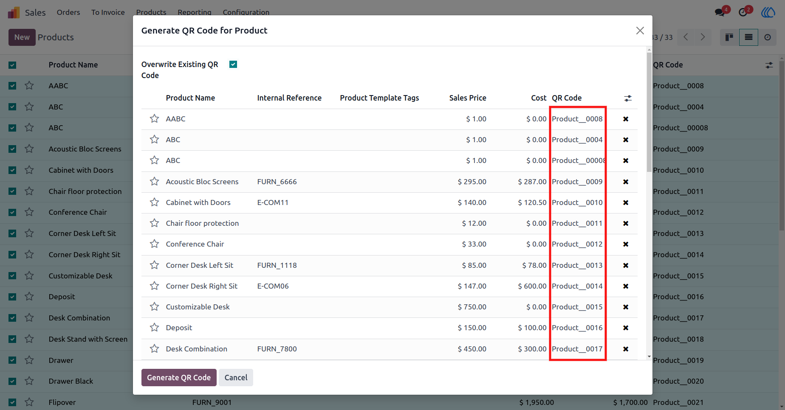Sort dialog table by Internal Reference header
Image resolution: width=785 pixels, height=410 pixels.
(x=289, y=98)
